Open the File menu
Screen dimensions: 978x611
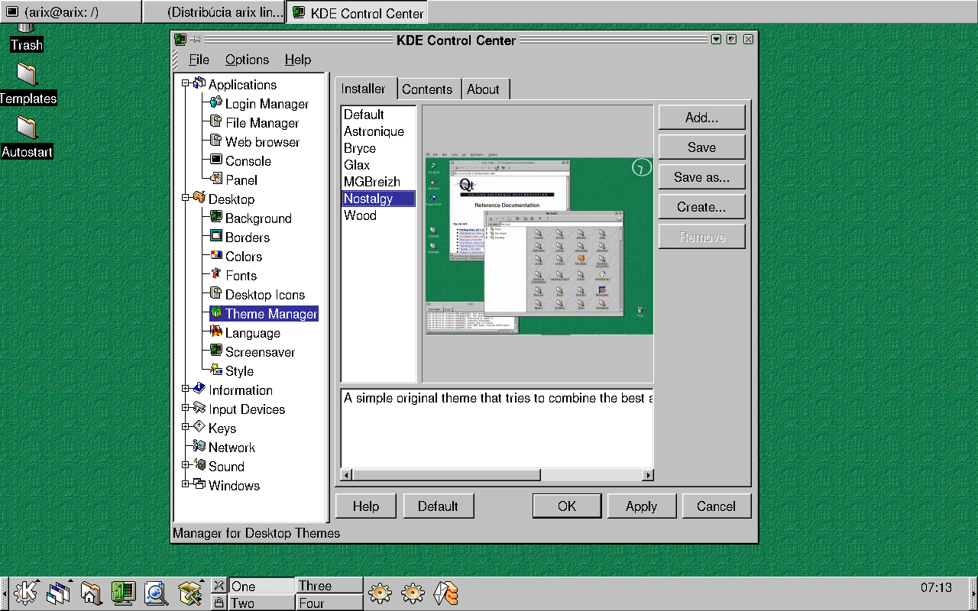tap(199, 60)
